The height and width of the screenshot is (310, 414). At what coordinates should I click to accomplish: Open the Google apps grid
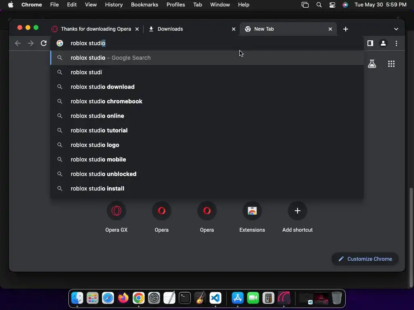pyautogui.click(x=391, y=64)
